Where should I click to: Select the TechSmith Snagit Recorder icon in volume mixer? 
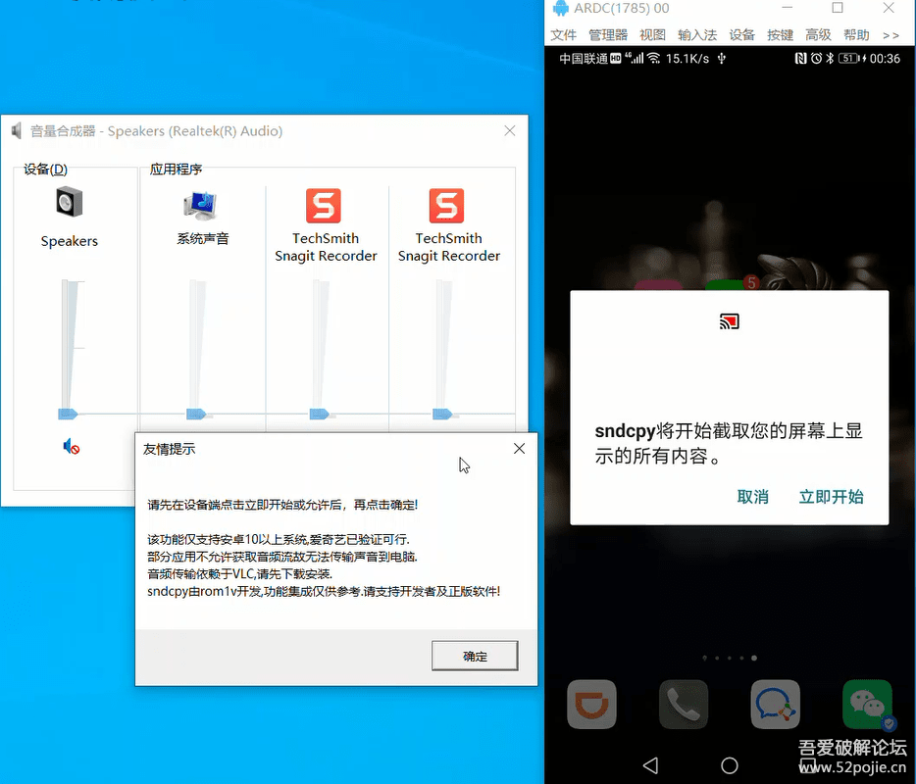point(325,206)
